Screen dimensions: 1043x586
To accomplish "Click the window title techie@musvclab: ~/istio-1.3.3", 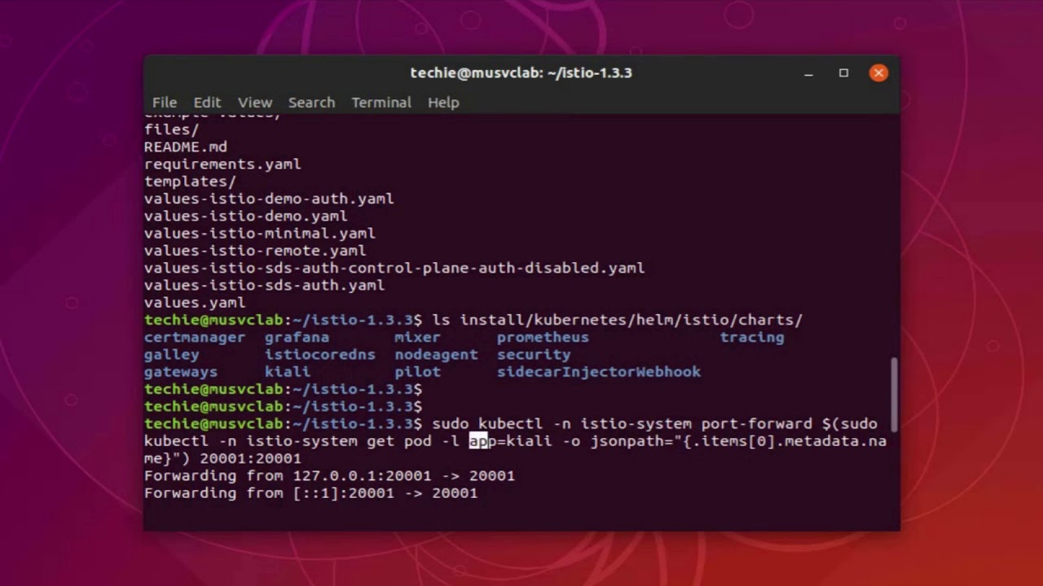I will 521,73.
